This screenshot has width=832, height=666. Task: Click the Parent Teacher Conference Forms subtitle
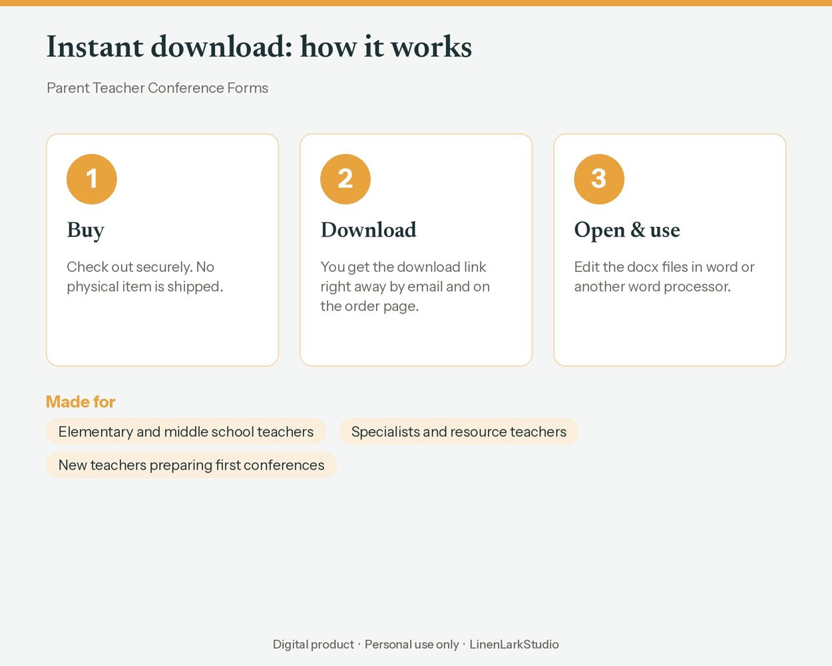157,88
